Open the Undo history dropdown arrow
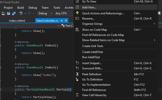The width and height of the screenshot is (162, 100). point(25,14)
